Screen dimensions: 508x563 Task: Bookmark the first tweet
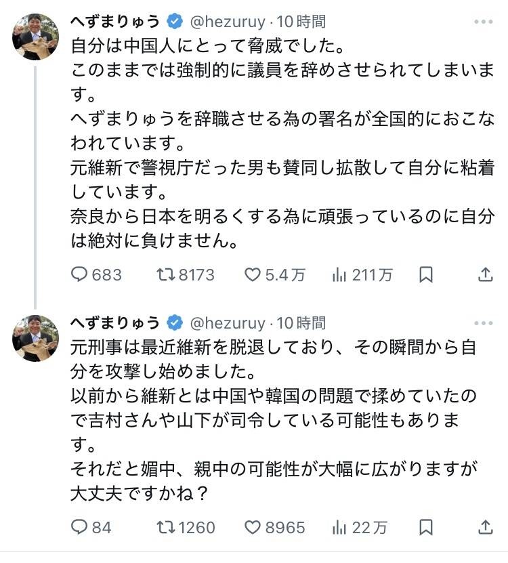click(425, 274)
